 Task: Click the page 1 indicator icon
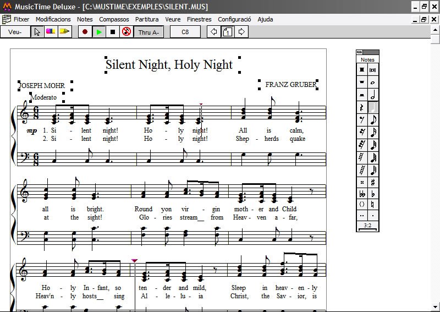(x=228, y=32)
